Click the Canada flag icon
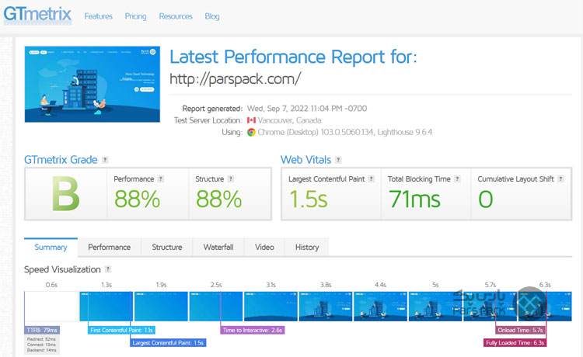583x357 pixels. pyautogui.click(x=251, y=120)
